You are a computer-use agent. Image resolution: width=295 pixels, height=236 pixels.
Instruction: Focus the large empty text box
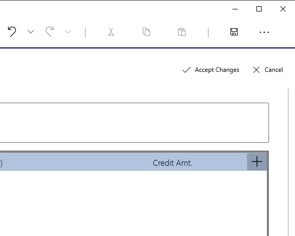[x=134, y=122]
